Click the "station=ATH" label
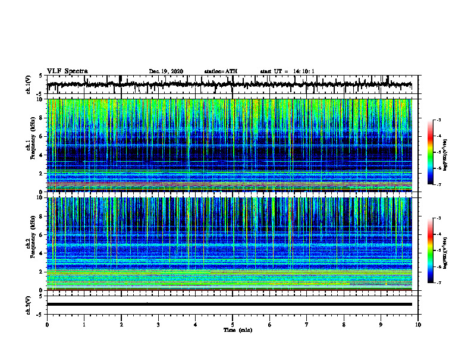The width and height of the screenshot is (471, 364). click(x=221, y=71)
